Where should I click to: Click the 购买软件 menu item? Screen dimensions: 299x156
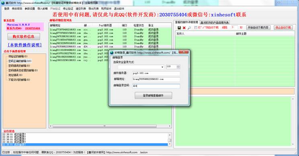(106, 8)
